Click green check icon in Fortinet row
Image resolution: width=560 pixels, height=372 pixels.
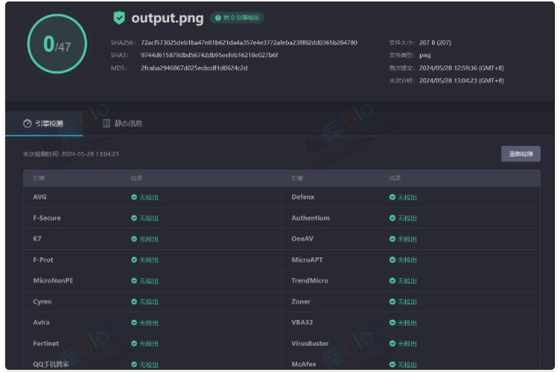pos(134,344)
